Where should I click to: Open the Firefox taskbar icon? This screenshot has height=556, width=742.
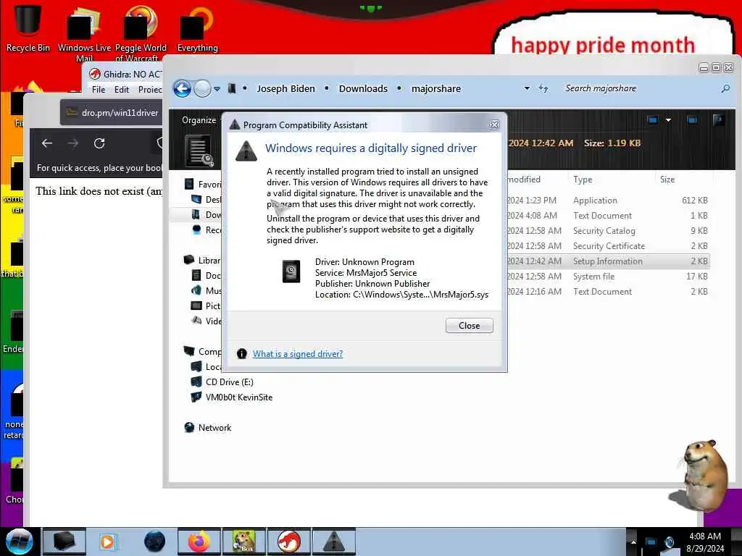click(199, 542)
